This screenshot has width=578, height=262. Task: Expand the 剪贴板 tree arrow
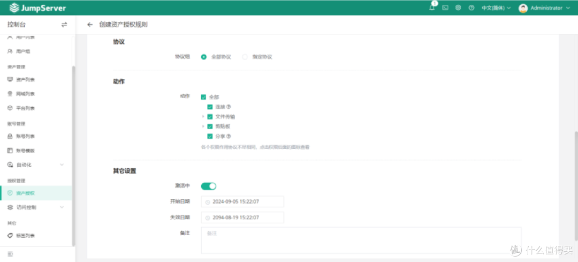coord(203,126)
